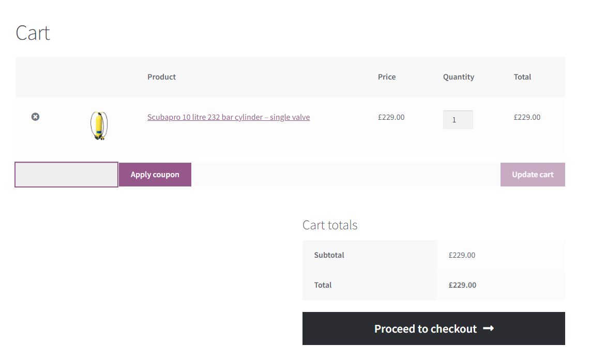Click the Cart totals heading

coord(330,225)
